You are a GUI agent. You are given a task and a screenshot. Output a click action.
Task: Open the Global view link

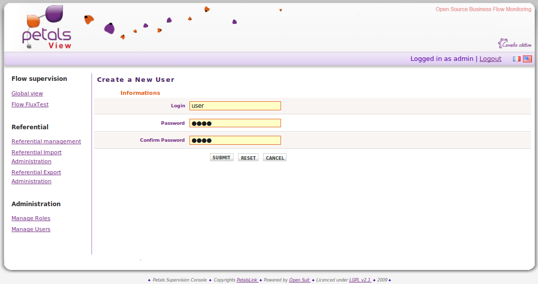[27, 93]
